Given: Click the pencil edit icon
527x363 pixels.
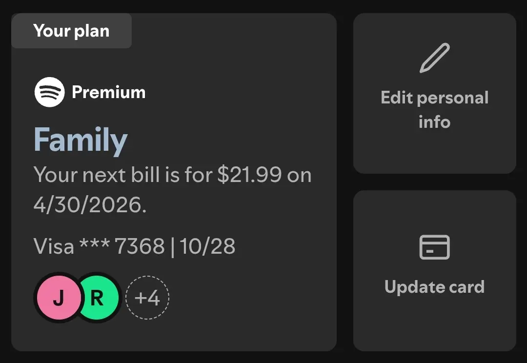Looking at the screenshot, I should tap(435, 58).
